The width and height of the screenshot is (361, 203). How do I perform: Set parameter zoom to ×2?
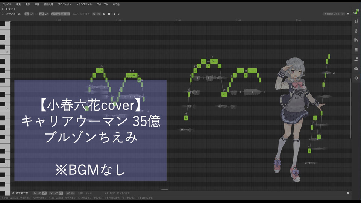[x=68, y=193]
